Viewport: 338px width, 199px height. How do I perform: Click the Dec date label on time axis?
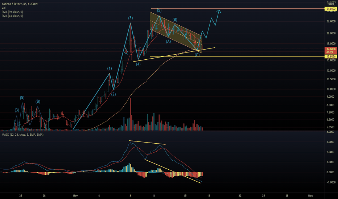(310, 196)
